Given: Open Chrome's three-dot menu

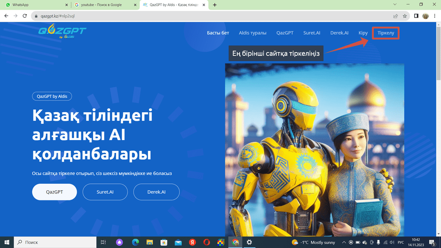Looking at the screenshot, I should pyautogui.click(x=434, y=16).
